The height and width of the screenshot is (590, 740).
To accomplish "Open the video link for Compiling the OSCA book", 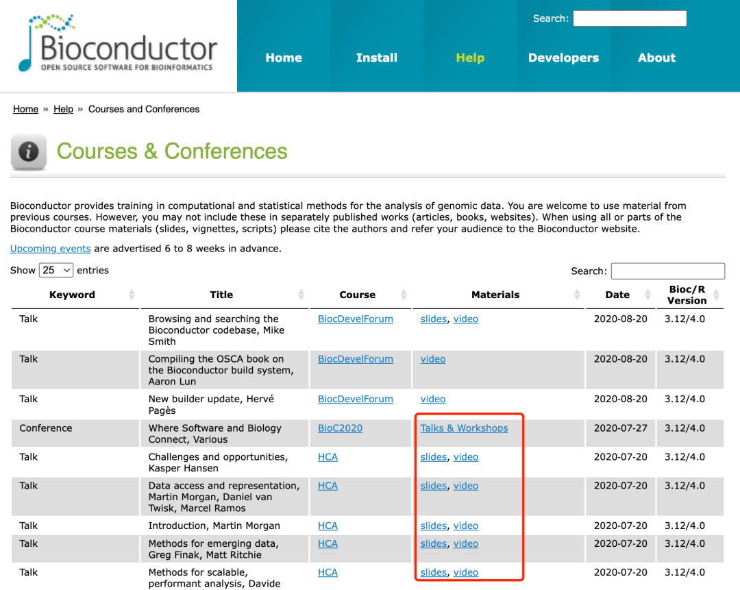I will pos(432,358).
